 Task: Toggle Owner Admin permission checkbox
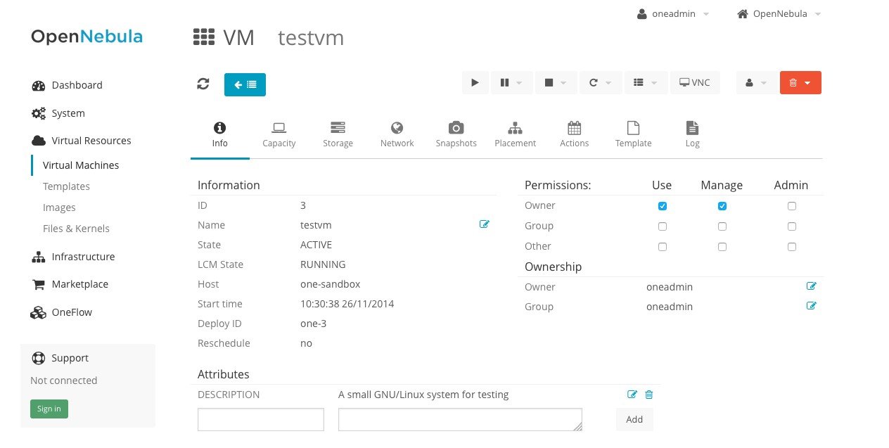(x=792, y=206)
